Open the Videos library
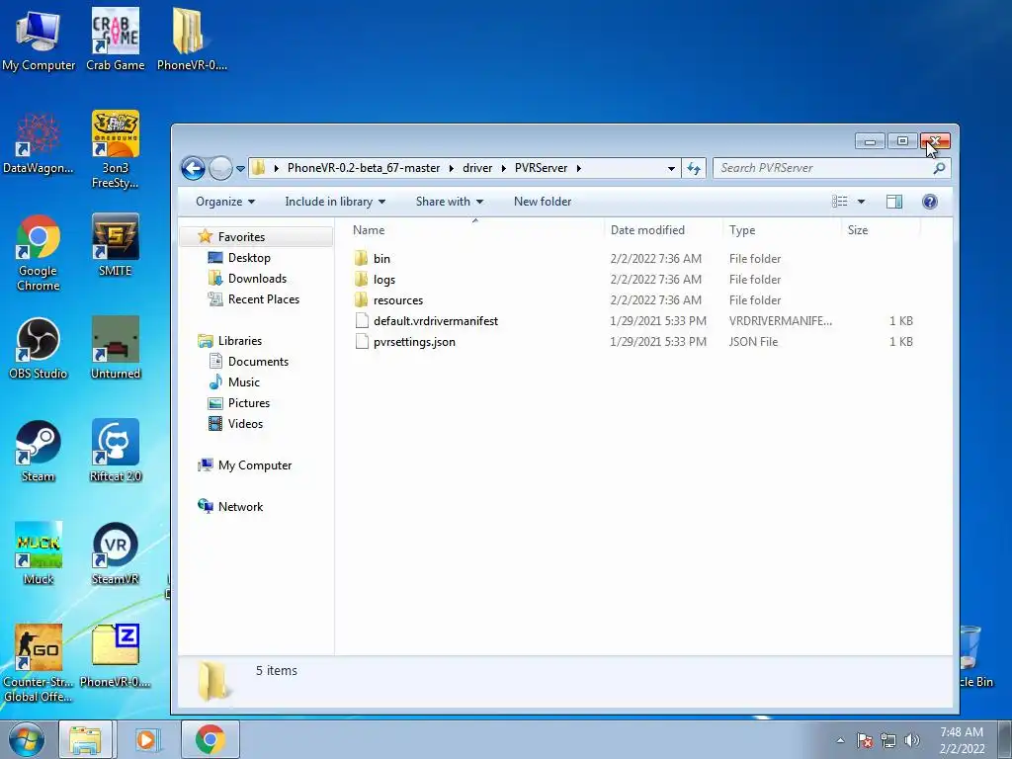Viewport: 1012px width, 759px height. [245, 423]
